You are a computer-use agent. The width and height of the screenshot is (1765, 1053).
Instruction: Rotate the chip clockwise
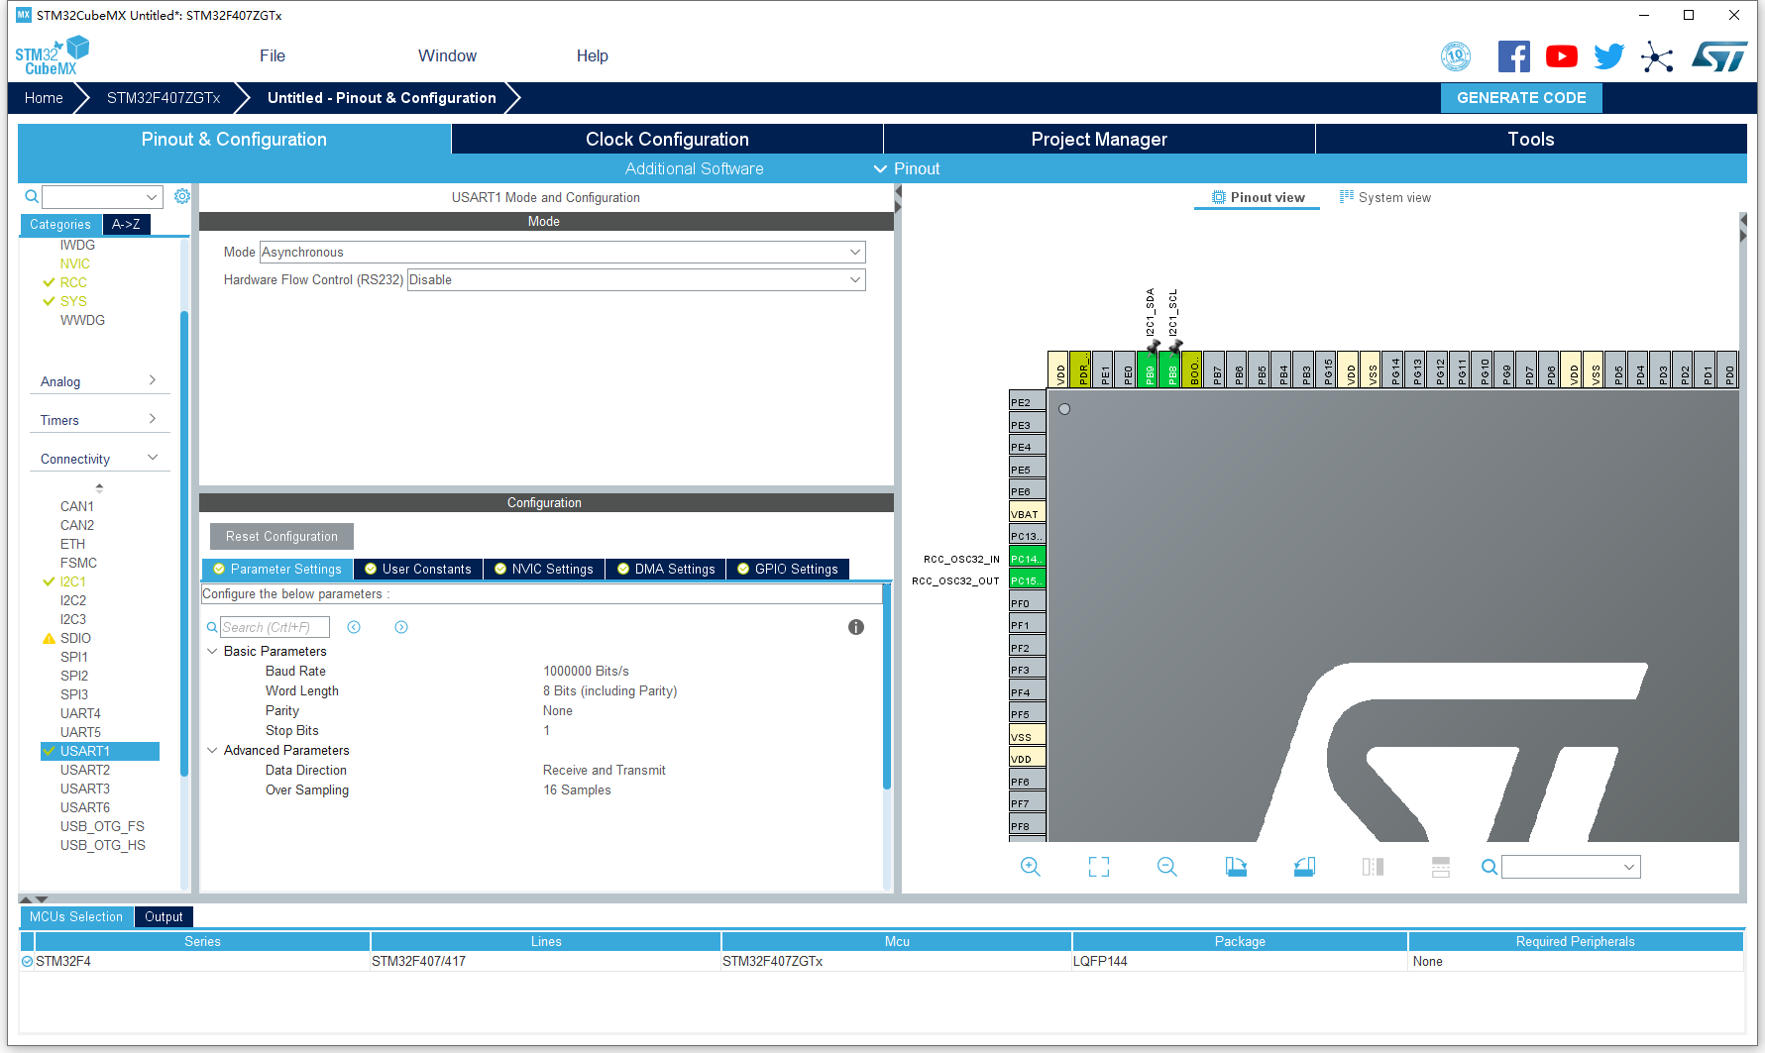click(x=1236, y=867)
